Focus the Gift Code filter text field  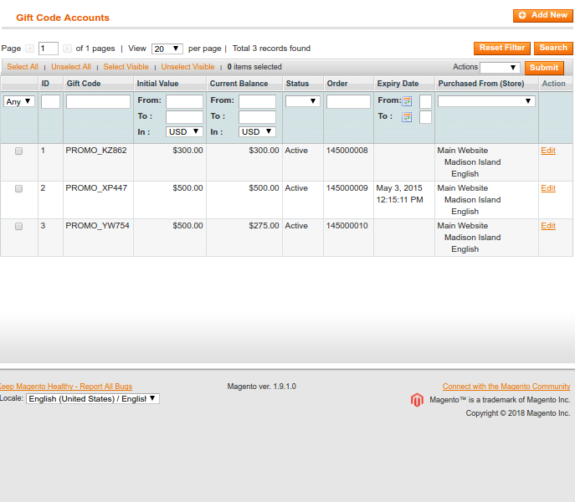[98, 101]
